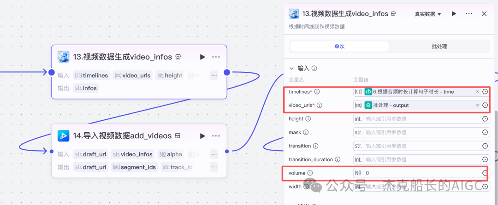Click the input port of node 13

(x=52, y=72)
